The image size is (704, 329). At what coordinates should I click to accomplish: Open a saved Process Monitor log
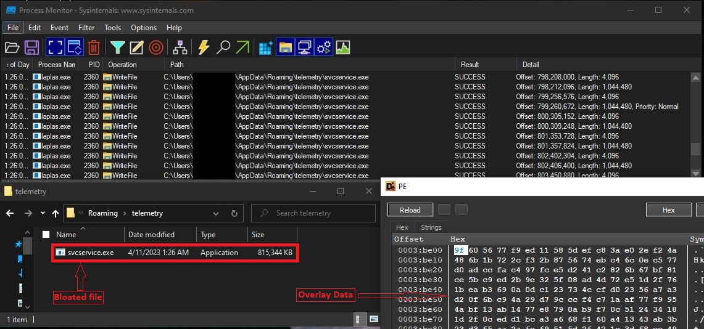tap(12, 47)
